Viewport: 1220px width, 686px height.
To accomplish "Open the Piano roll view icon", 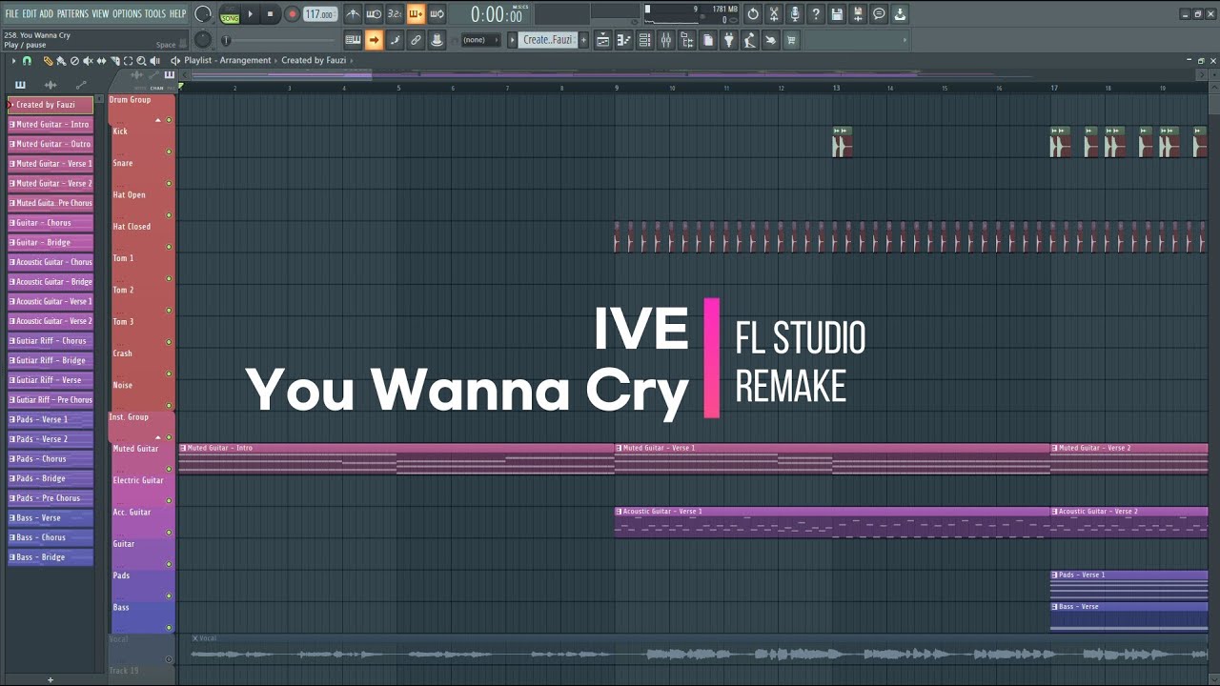I will (623, 40).
